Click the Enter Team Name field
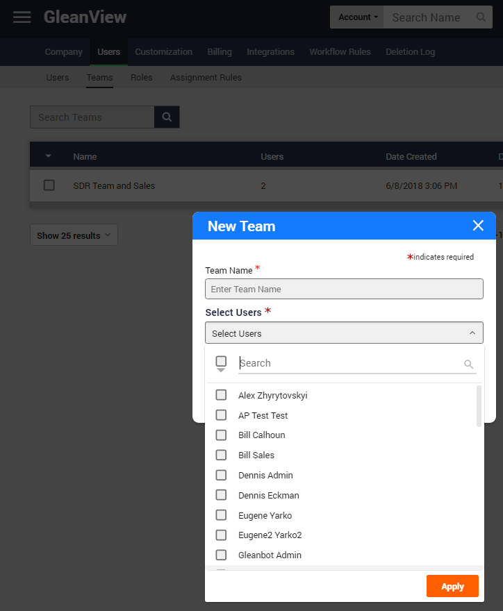 tap(344, 289)
